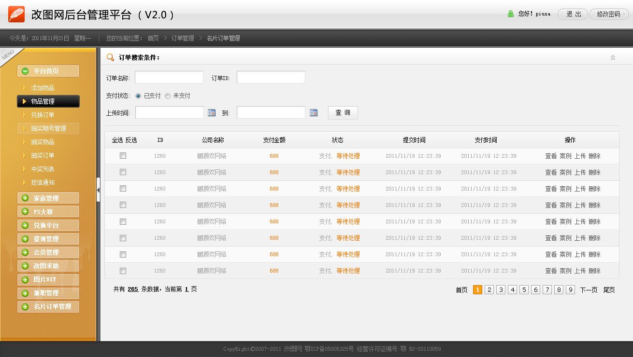Go to 首页 in the breadcrumb
This screenshot has height=357, width=633.
click(153, 38)
